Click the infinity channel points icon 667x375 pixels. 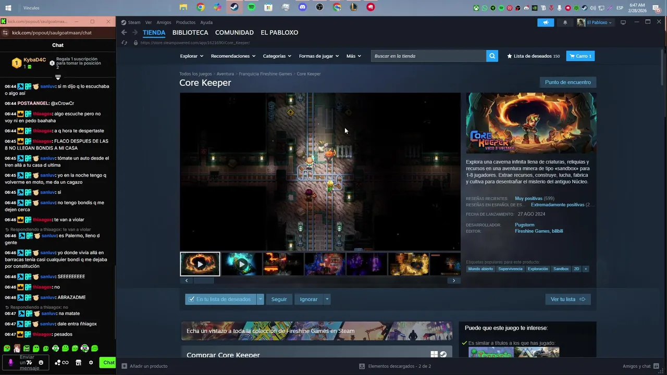65,362
